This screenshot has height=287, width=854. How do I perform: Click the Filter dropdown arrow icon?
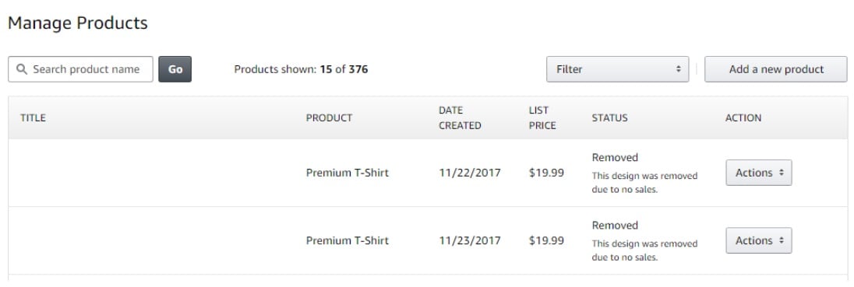[678, 69]
